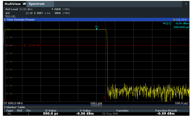Open the dropdown arrow in top-right corner
Viewport: 192px width, 117px height.
[x=186, y=4]
